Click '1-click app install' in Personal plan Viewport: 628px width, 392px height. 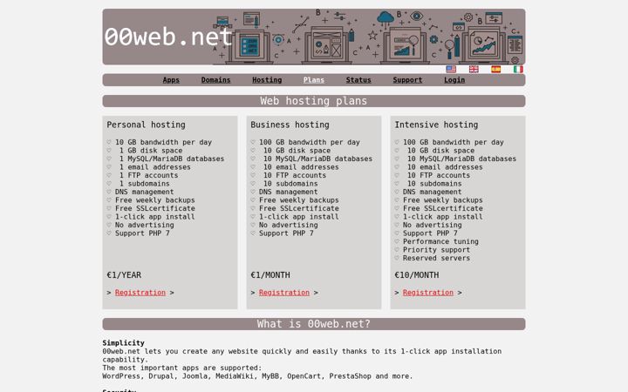tap(155, 217)
